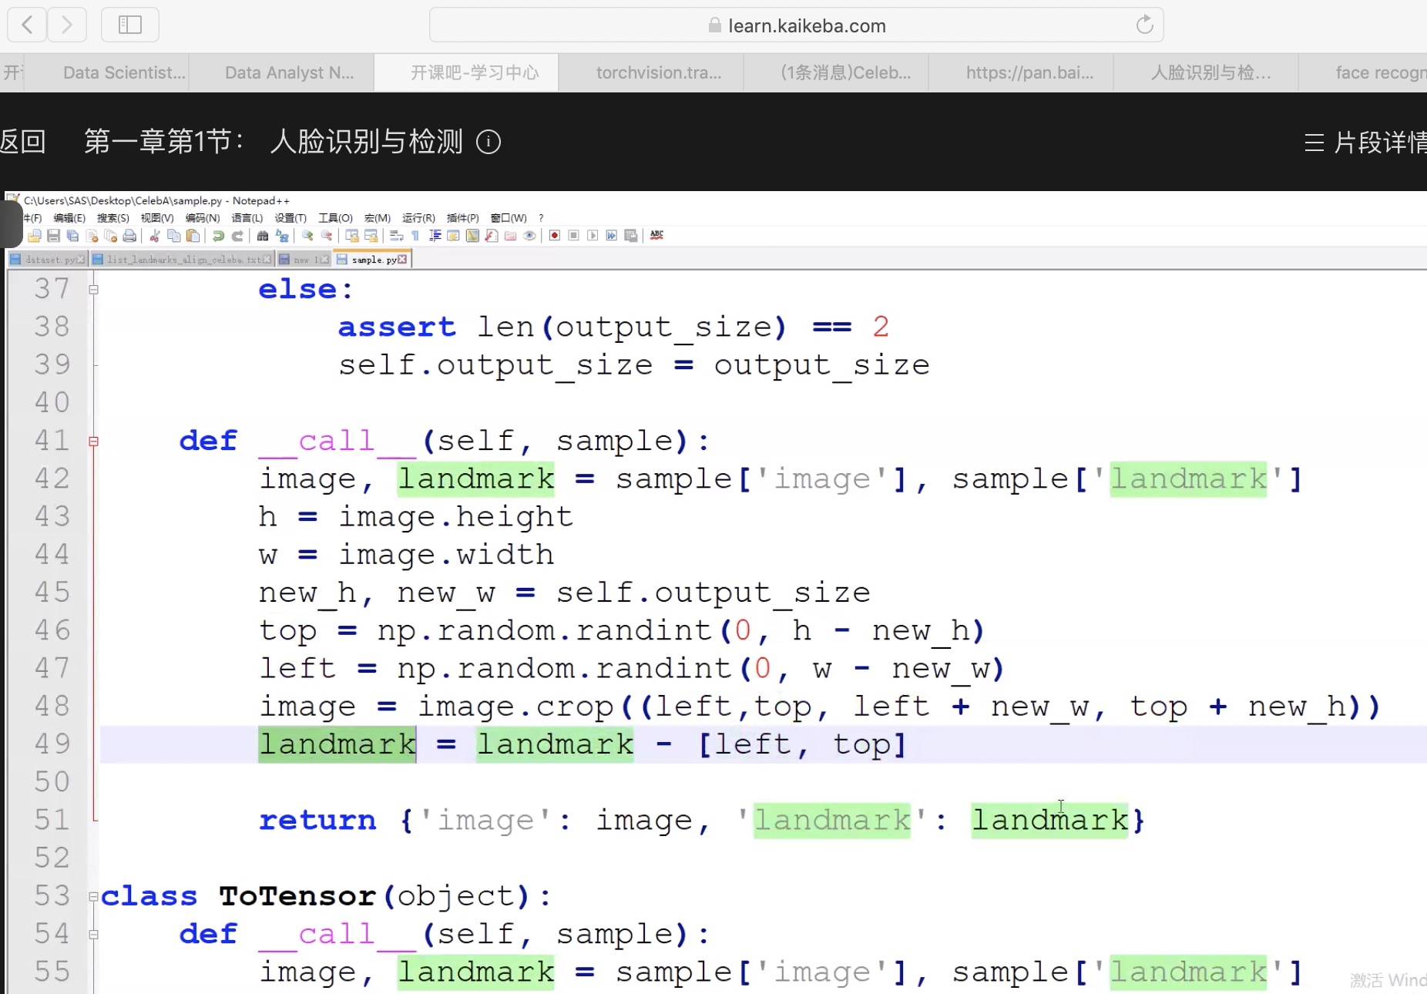Click the Save All toolbar icon

click(72, 236)
